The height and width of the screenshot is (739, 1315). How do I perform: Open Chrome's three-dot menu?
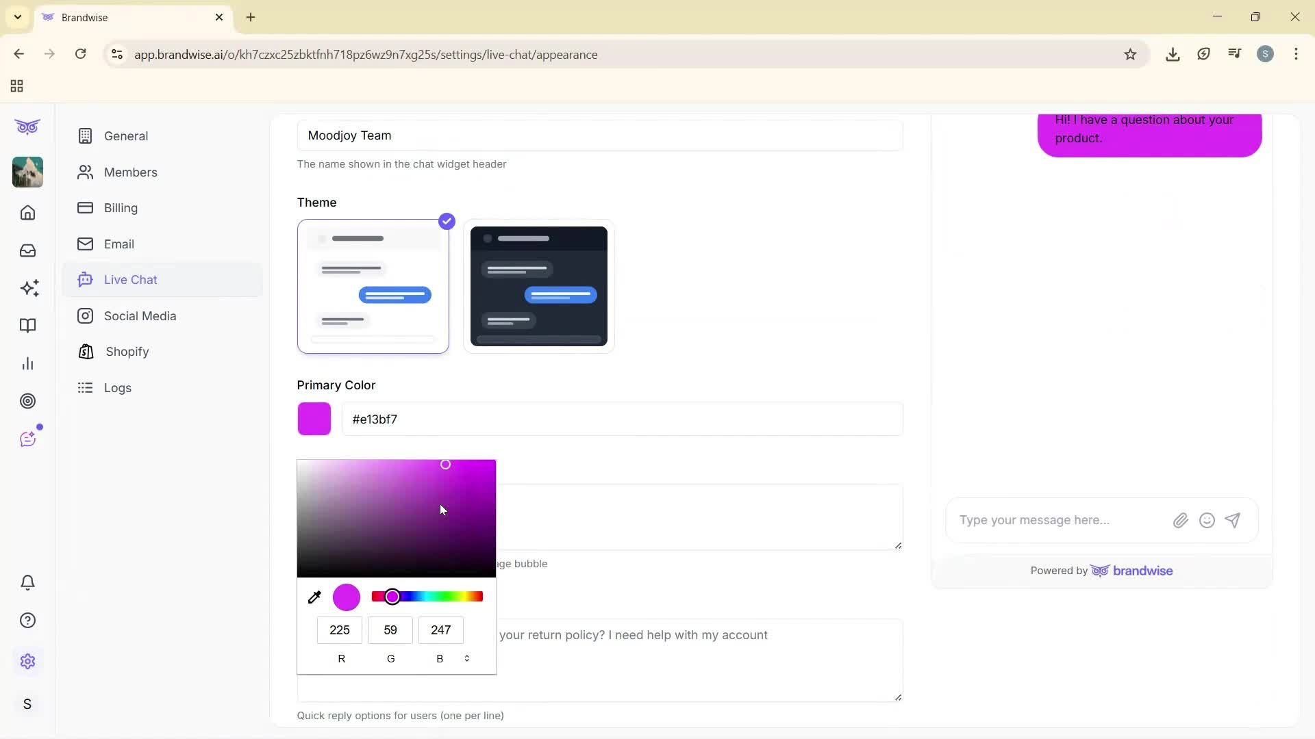pos(1297,54)
